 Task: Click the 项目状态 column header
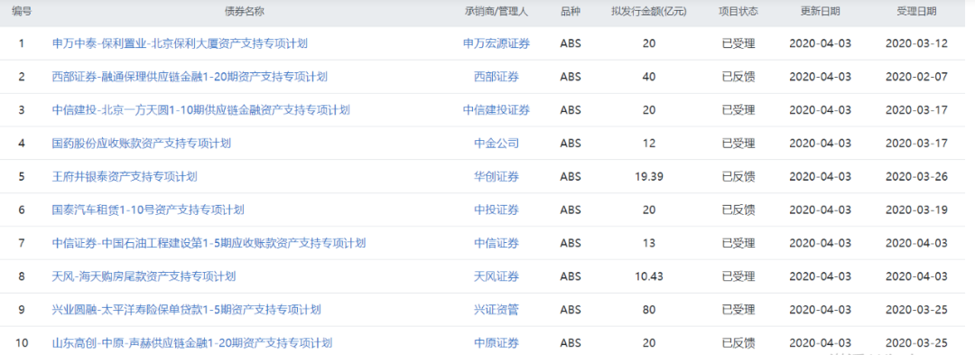[738, 11]
